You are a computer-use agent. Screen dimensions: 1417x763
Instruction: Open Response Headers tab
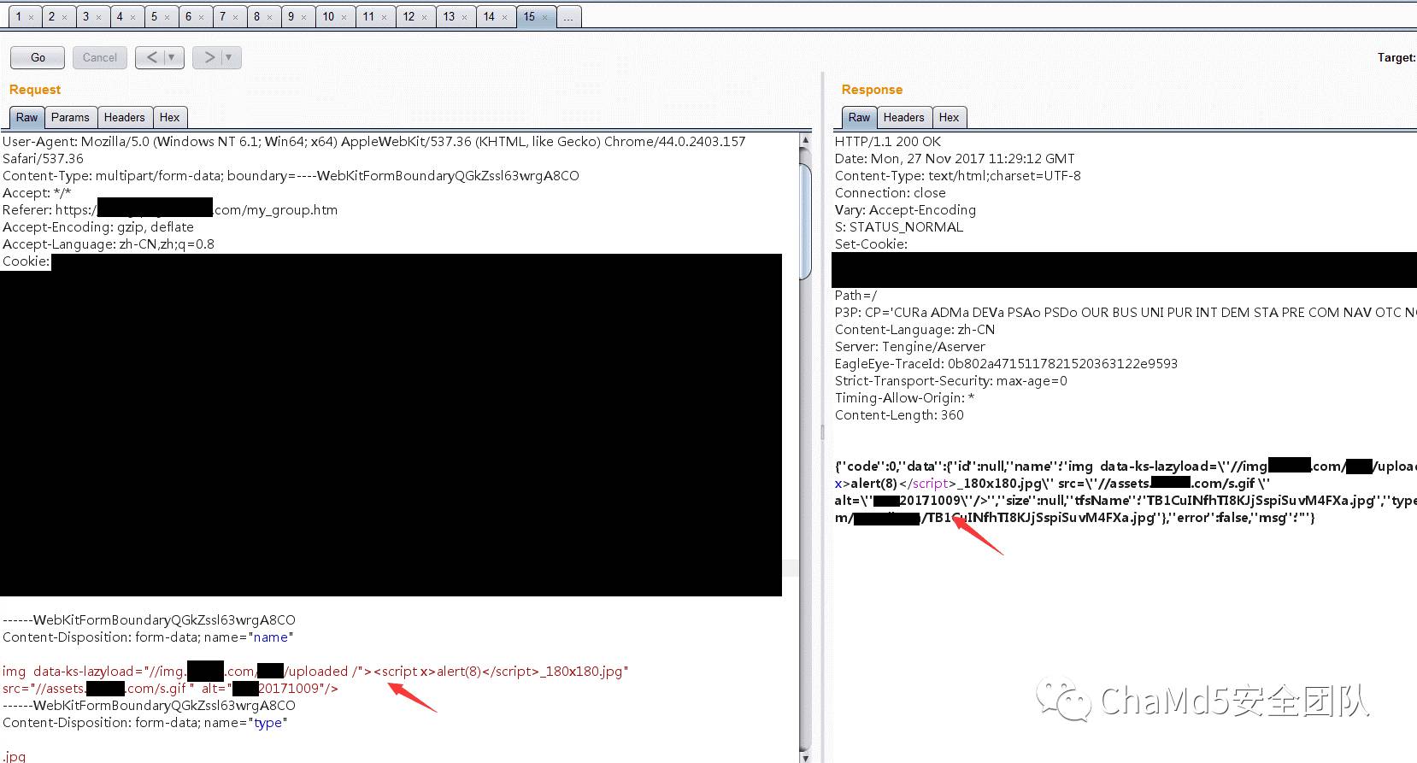pyautogui.click(x=903, y=117)
